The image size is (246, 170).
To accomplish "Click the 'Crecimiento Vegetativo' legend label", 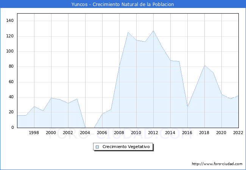I will [126, 147].
